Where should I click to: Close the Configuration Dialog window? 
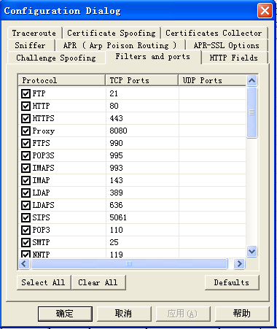[265, 11]
